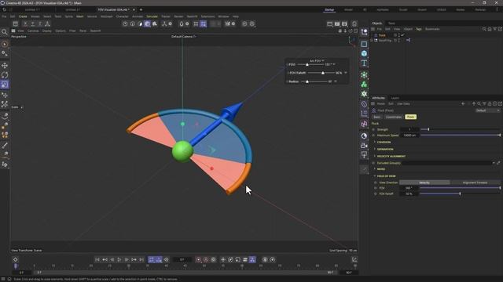Click the Objects panel filter icon
Image resolution: width=503 pixels, height=282 pixels.
point(495,29)
